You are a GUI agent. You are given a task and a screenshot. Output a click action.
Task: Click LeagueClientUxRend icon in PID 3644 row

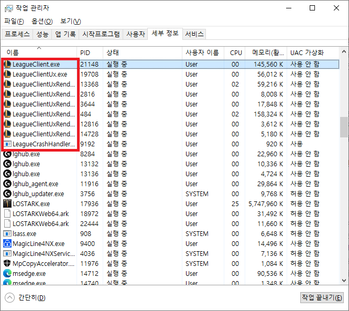[7, 104]
